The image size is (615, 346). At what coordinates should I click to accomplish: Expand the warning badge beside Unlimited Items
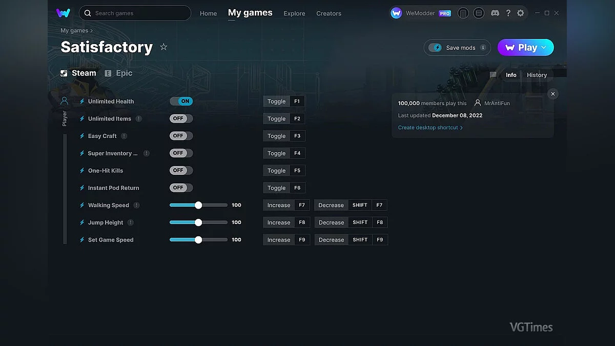138,118
